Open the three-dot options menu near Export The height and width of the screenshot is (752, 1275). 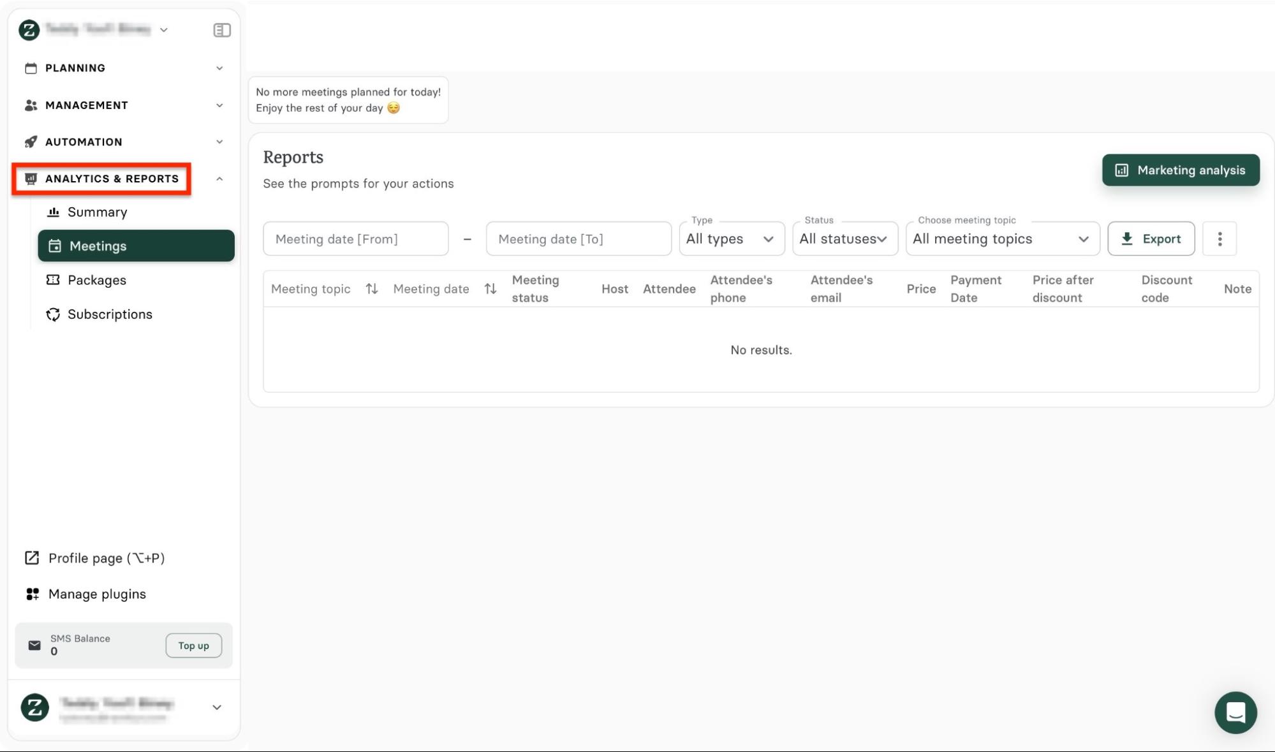(1220, 239)
